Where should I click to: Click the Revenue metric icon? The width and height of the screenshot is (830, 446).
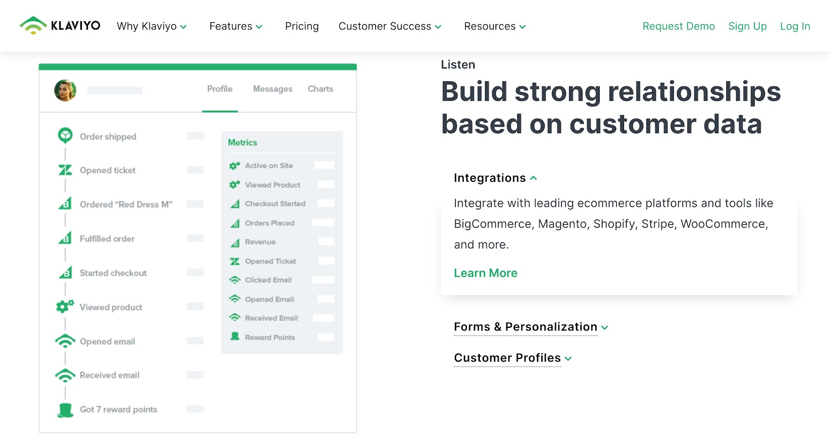point(235,242)
